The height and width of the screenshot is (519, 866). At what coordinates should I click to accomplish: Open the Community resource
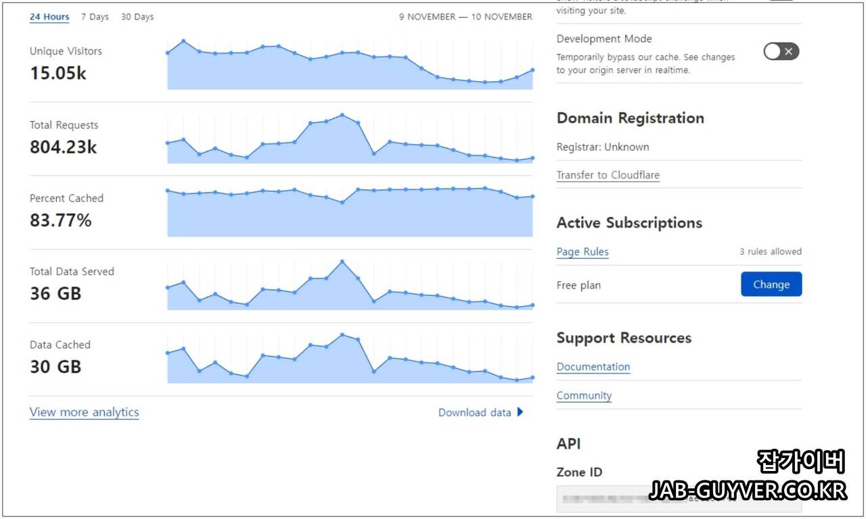click(584, 395)
